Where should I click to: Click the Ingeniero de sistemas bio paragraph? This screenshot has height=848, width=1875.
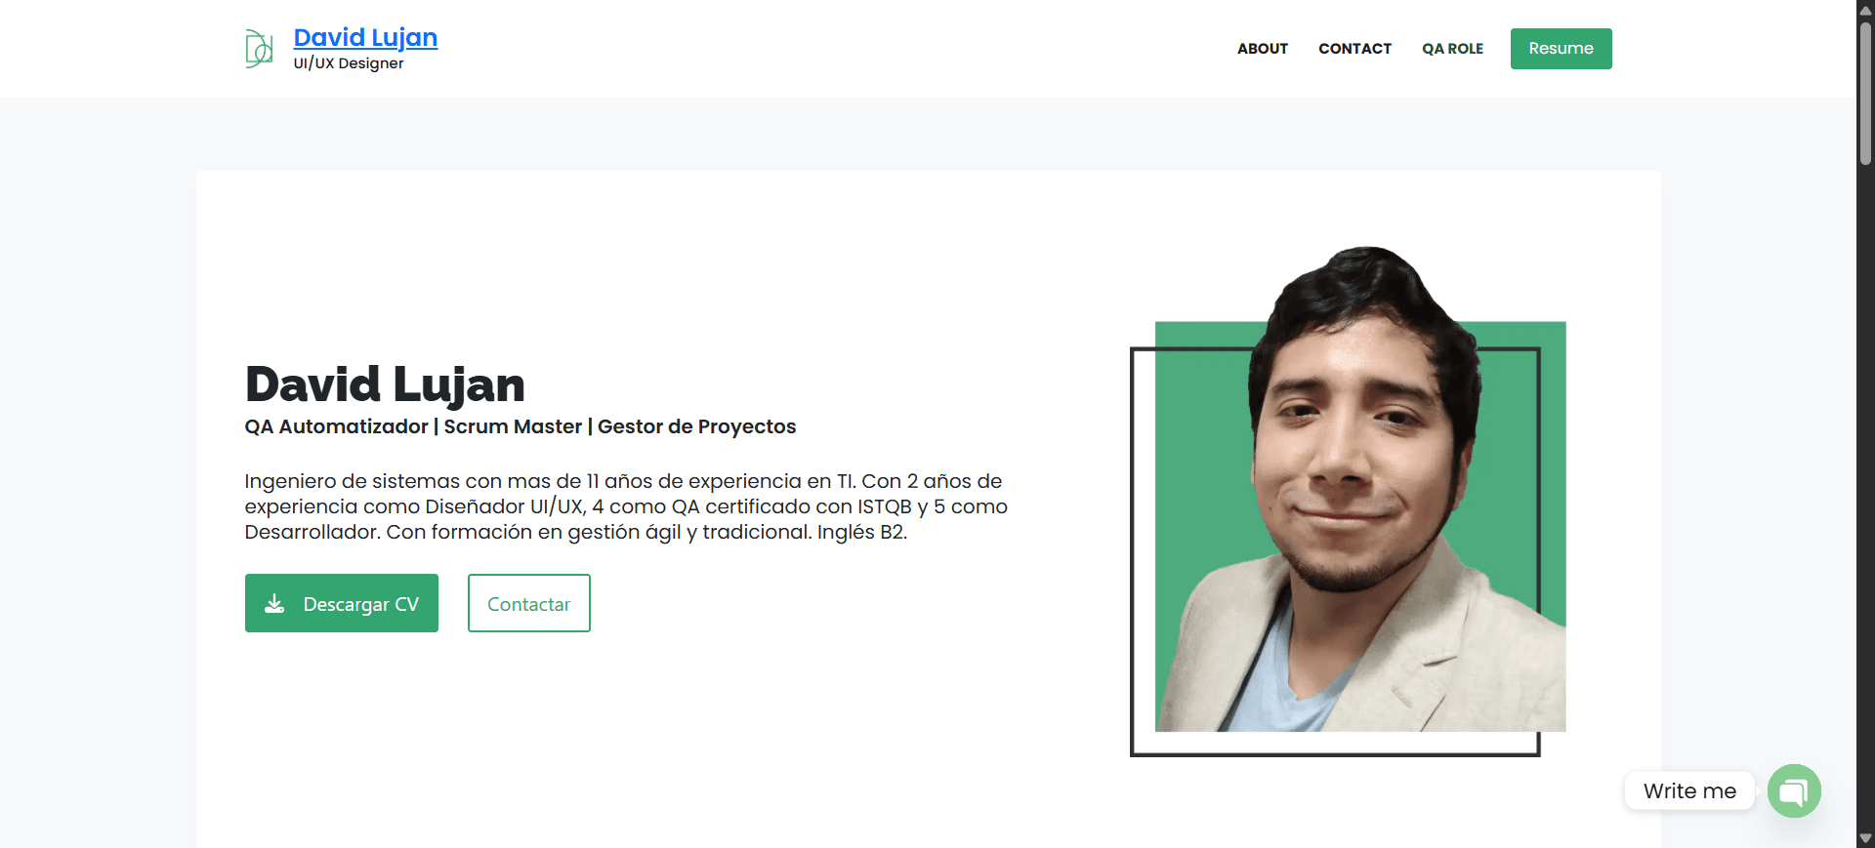tap(626, 506)
